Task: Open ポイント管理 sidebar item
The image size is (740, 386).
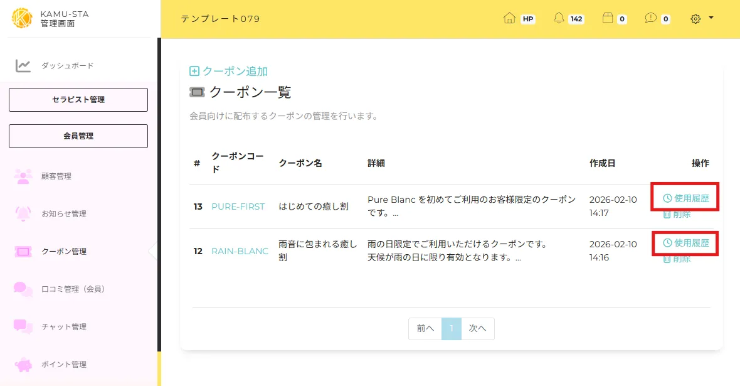Action: (63, 365)
